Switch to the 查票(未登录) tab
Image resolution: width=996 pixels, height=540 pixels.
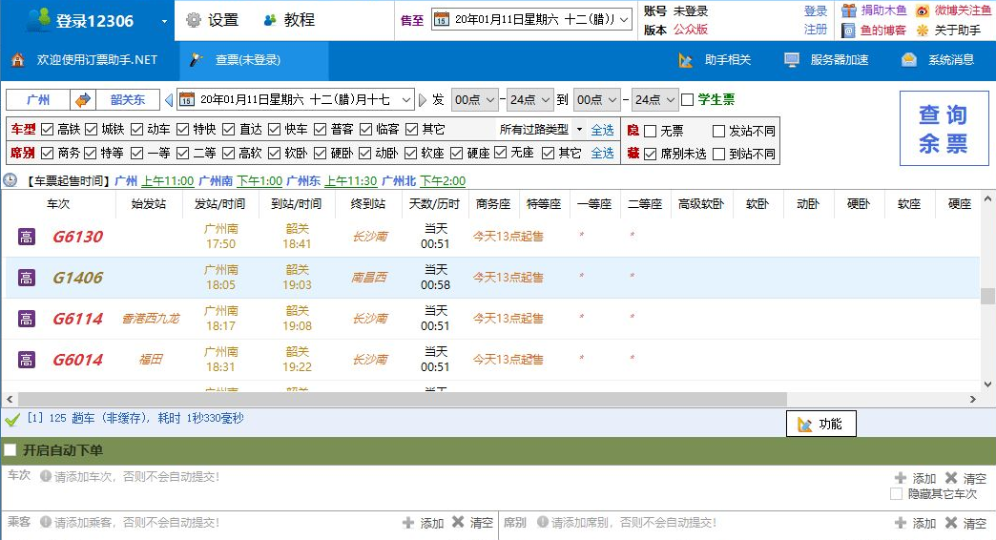pos(254,60)
